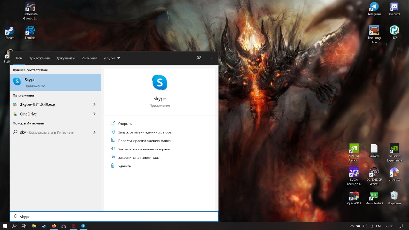
Task: Open the NVIDIA GeForce desktop shortcut
Action: (354, 153)
